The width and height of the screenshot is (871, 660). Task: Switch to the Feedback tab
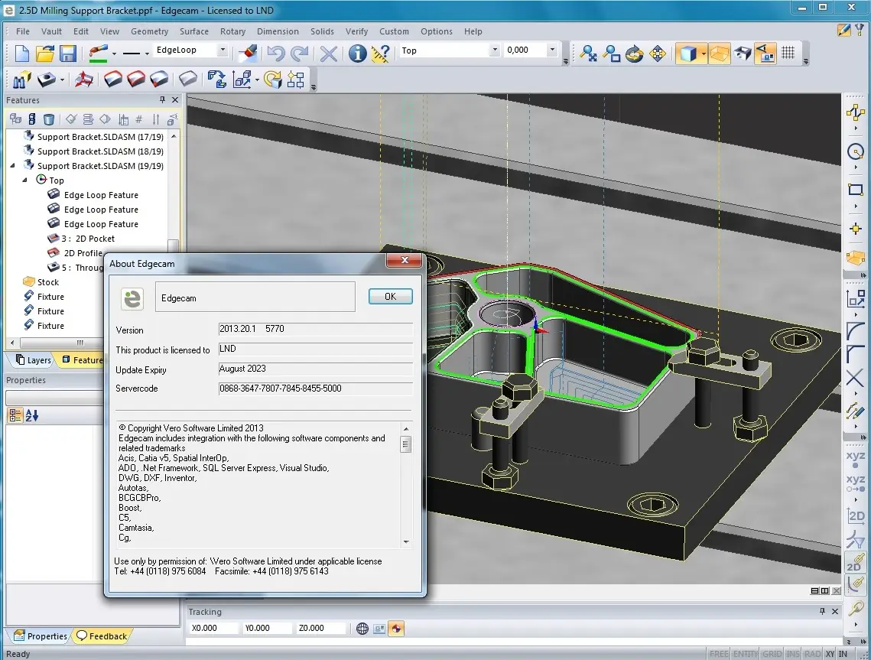(x=102, y=636)
